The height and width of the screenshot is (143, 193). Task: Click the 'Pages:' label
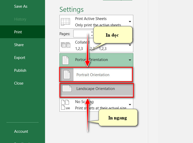coord(65,34)
